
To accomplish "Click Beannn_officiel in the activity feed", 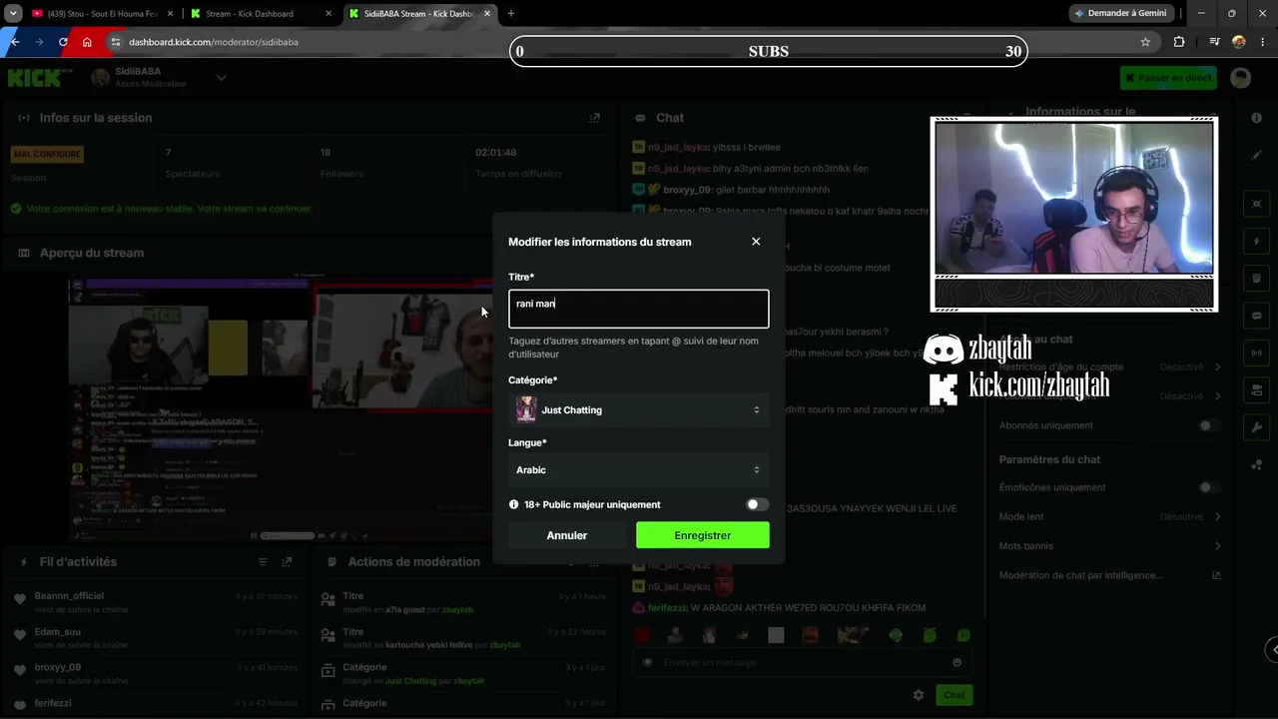I will click(x=69, y=596).
